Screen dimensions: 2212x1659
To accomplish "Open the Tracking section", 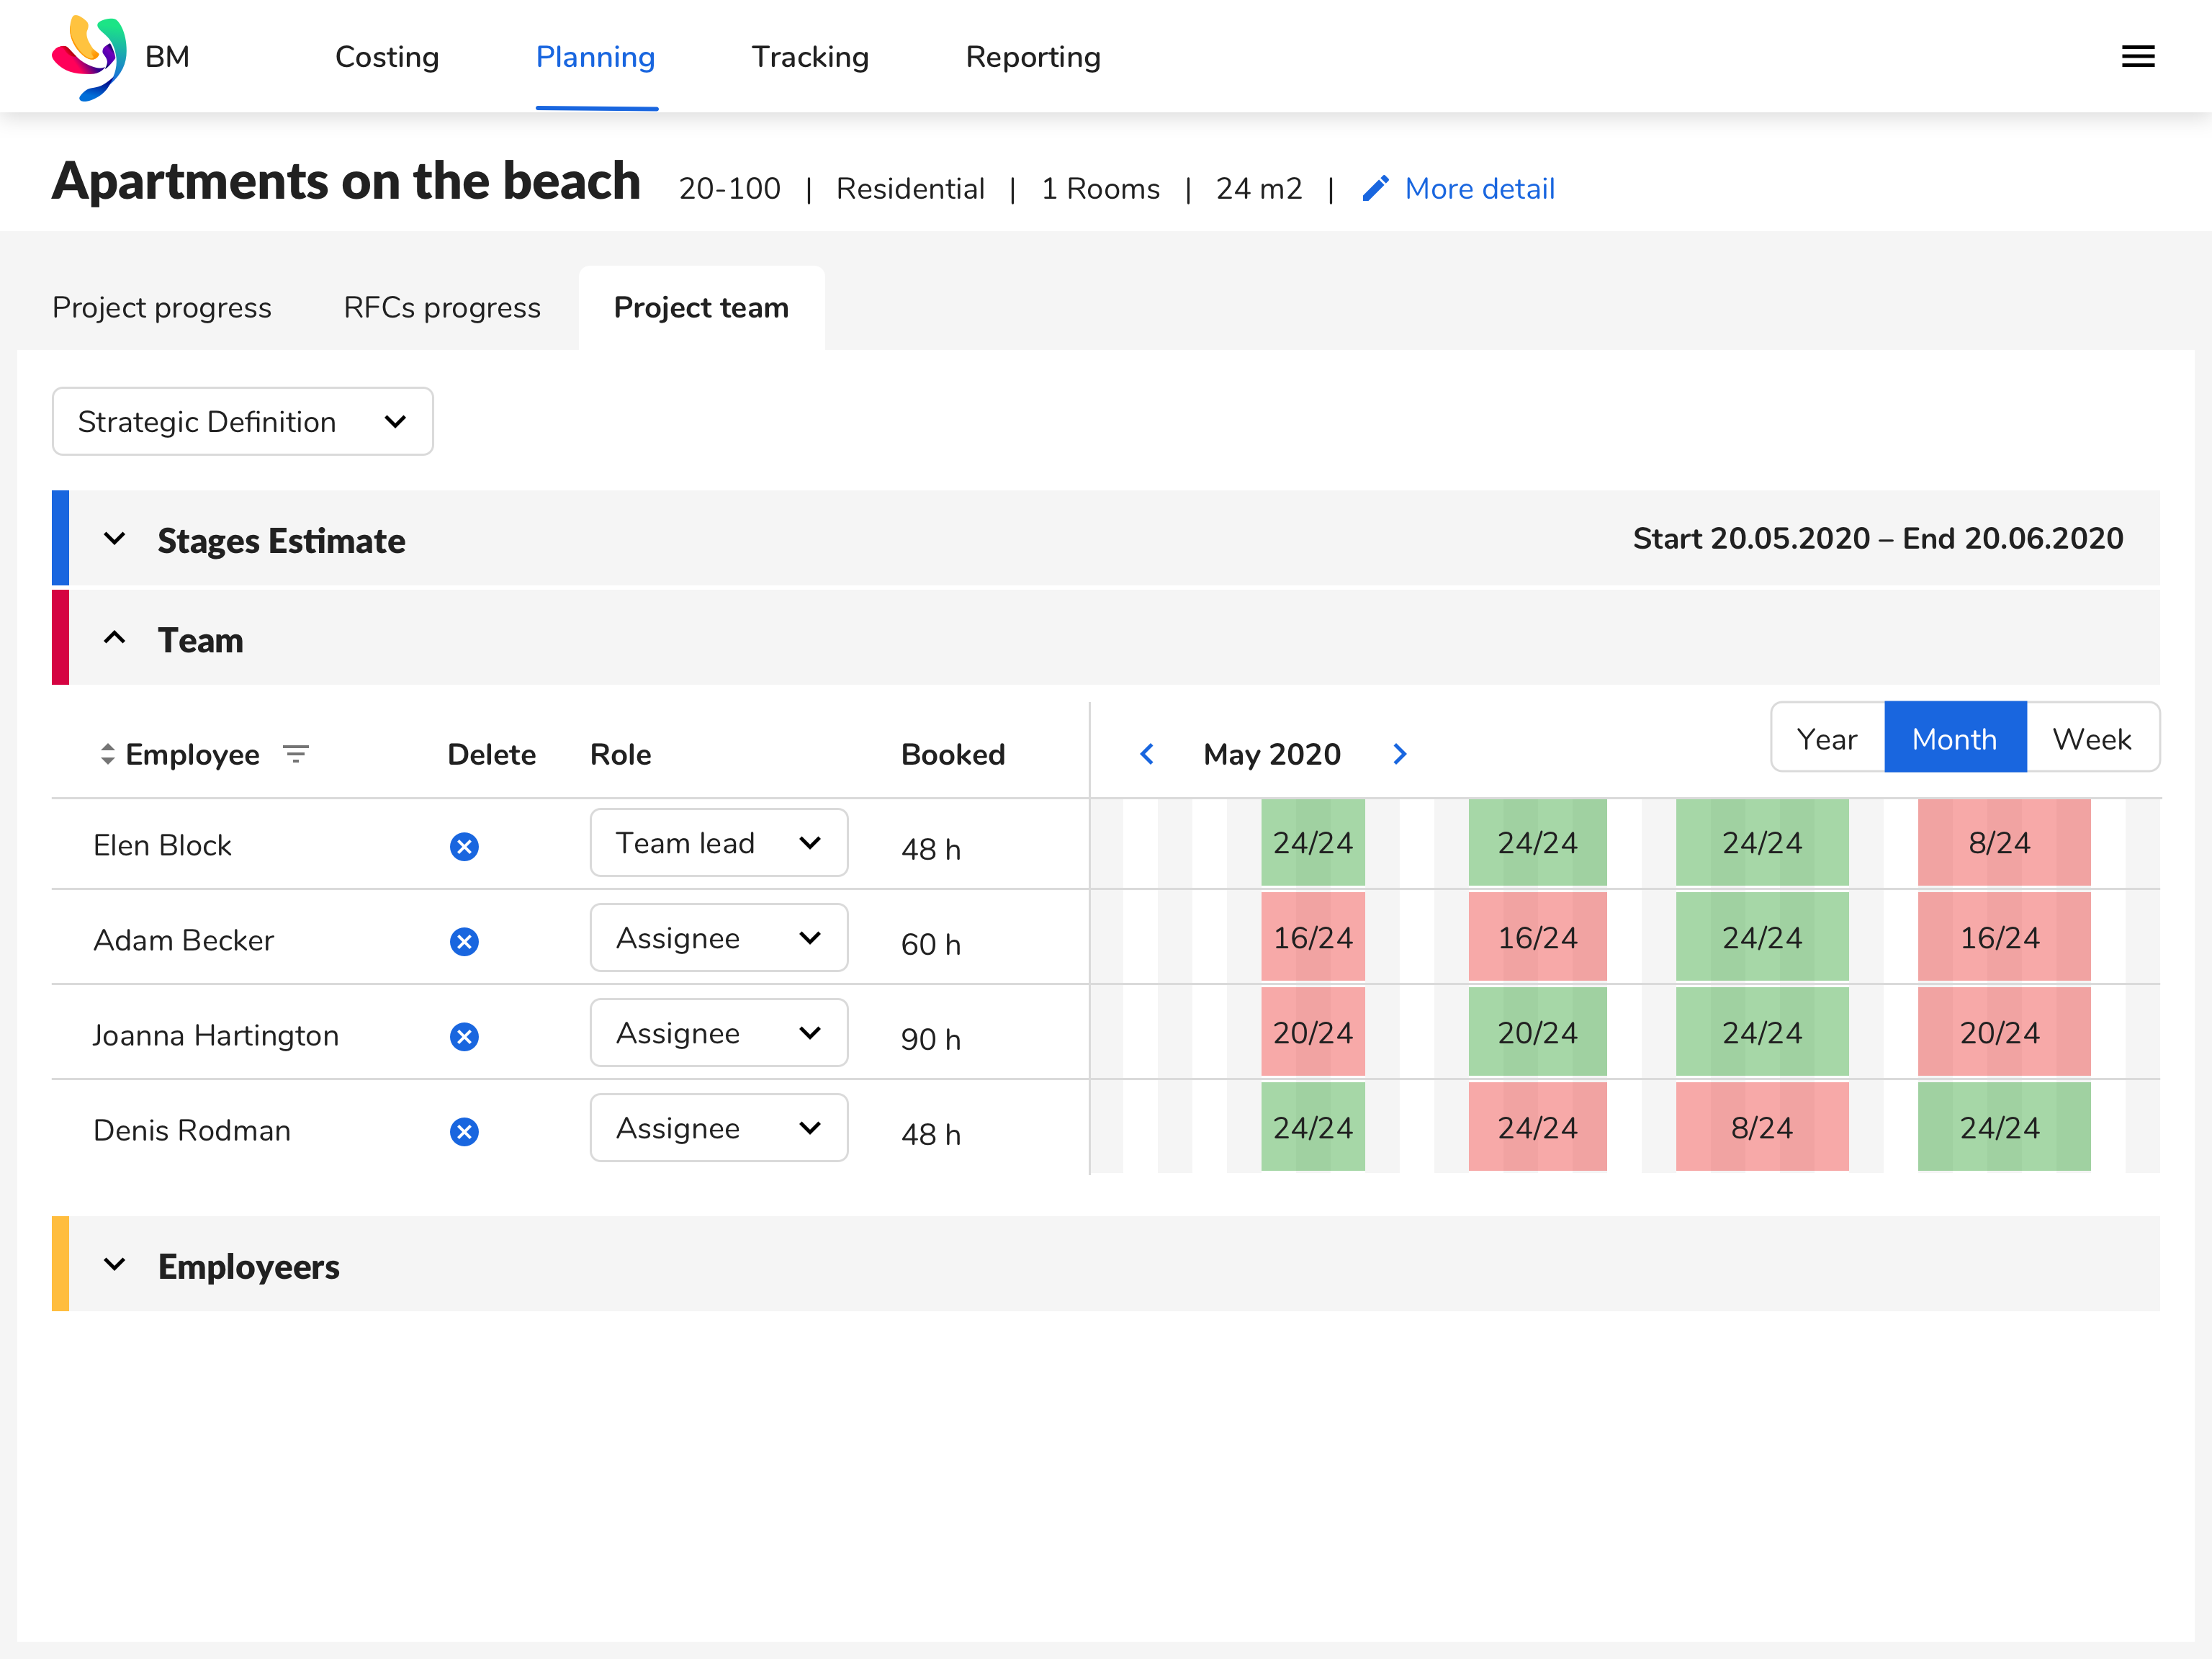I will (x=810, y=57).
